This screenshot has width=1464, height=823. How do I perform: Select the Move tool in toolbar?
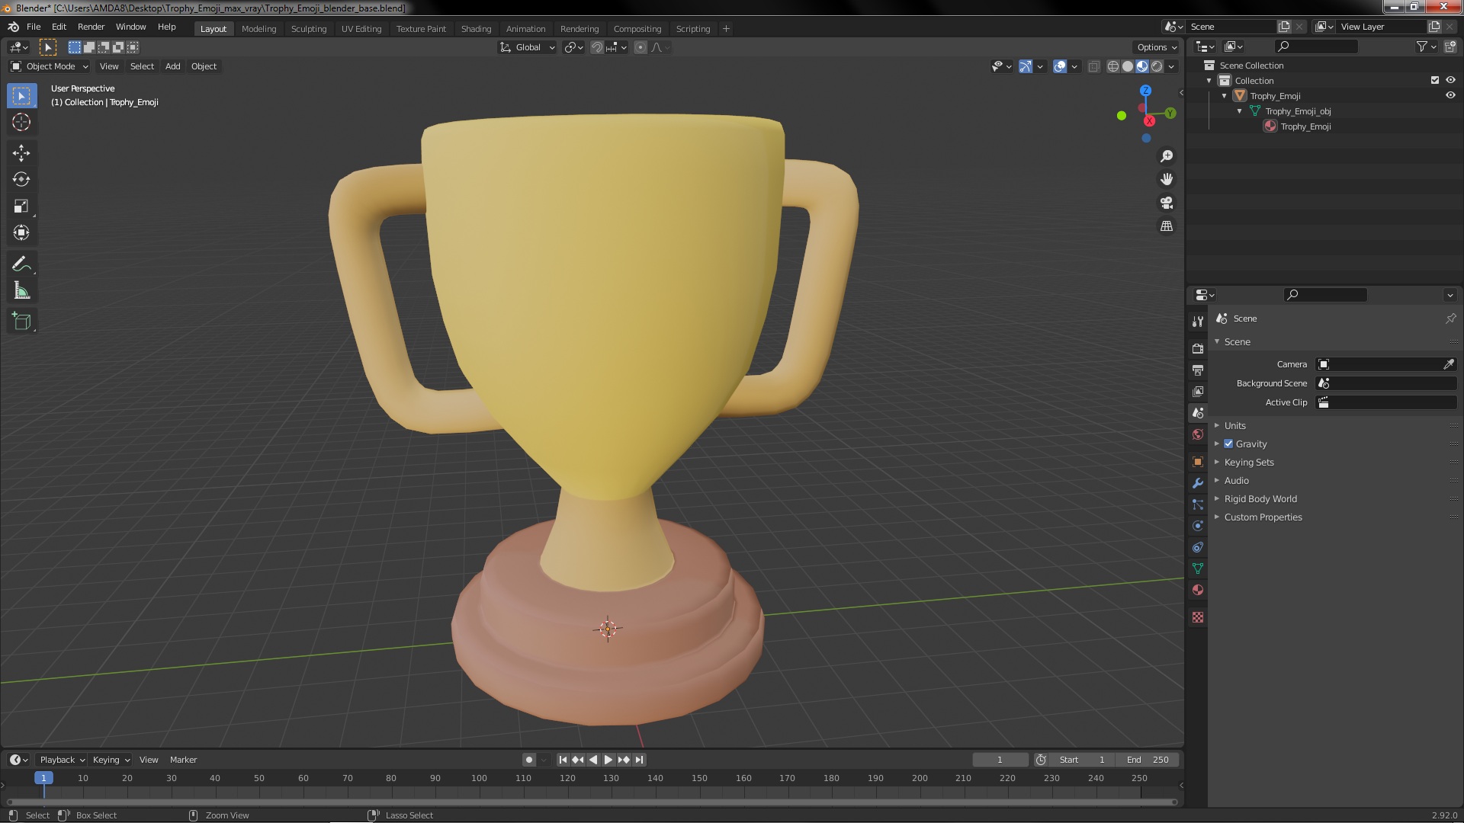pos(21,153)
